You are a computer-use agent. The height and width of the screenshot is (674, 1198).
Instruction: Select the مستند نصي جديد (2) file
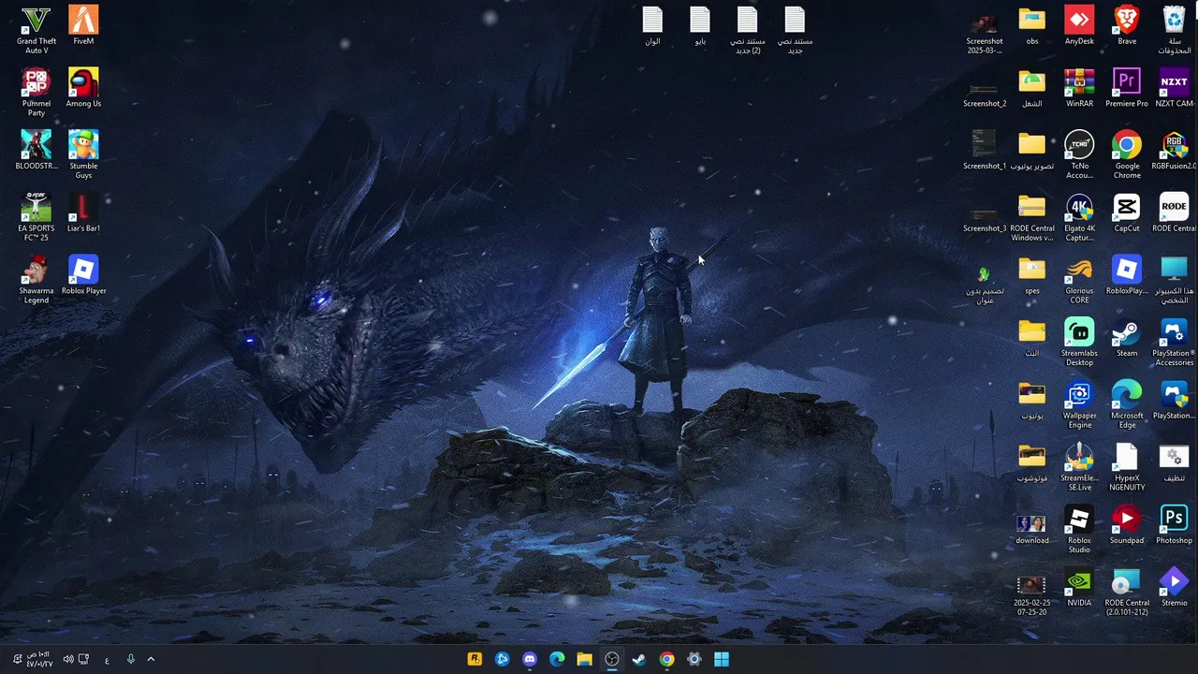point(747,30)
